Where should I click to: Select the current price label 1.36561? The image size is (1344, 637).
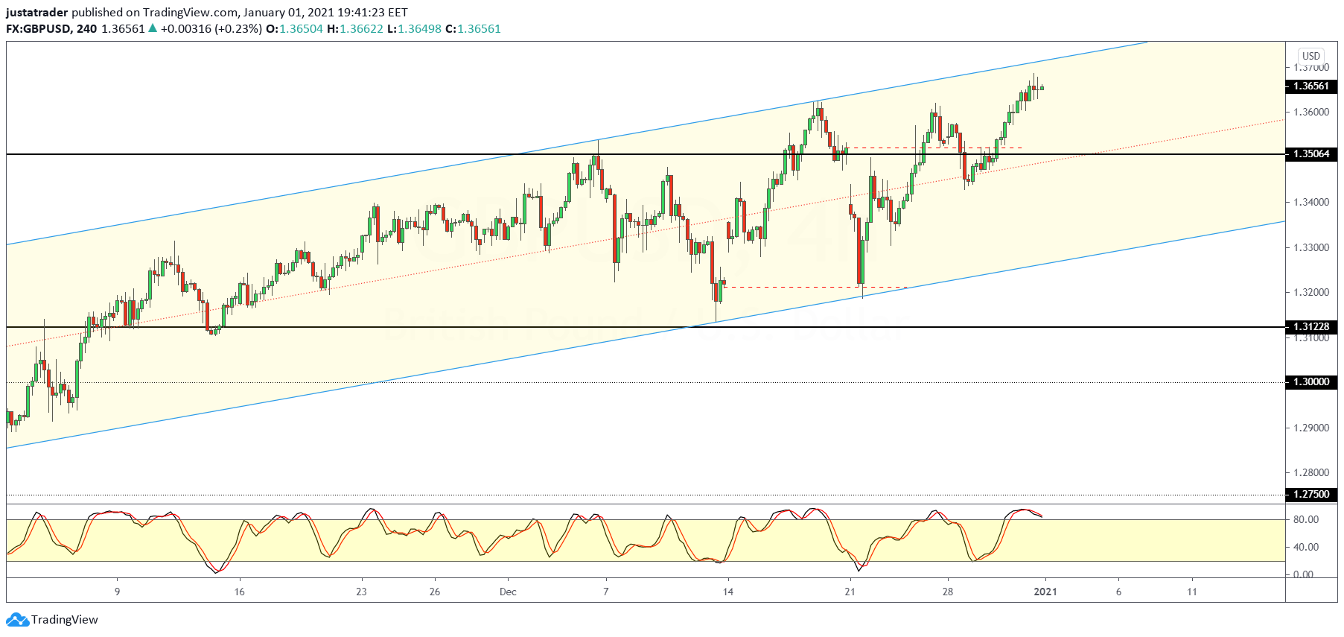pos(1310,86)
